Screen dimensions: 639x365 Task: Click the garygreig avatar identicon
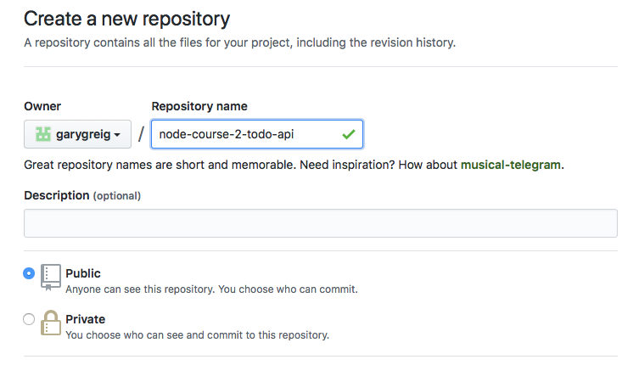click(x=42, y=134)
